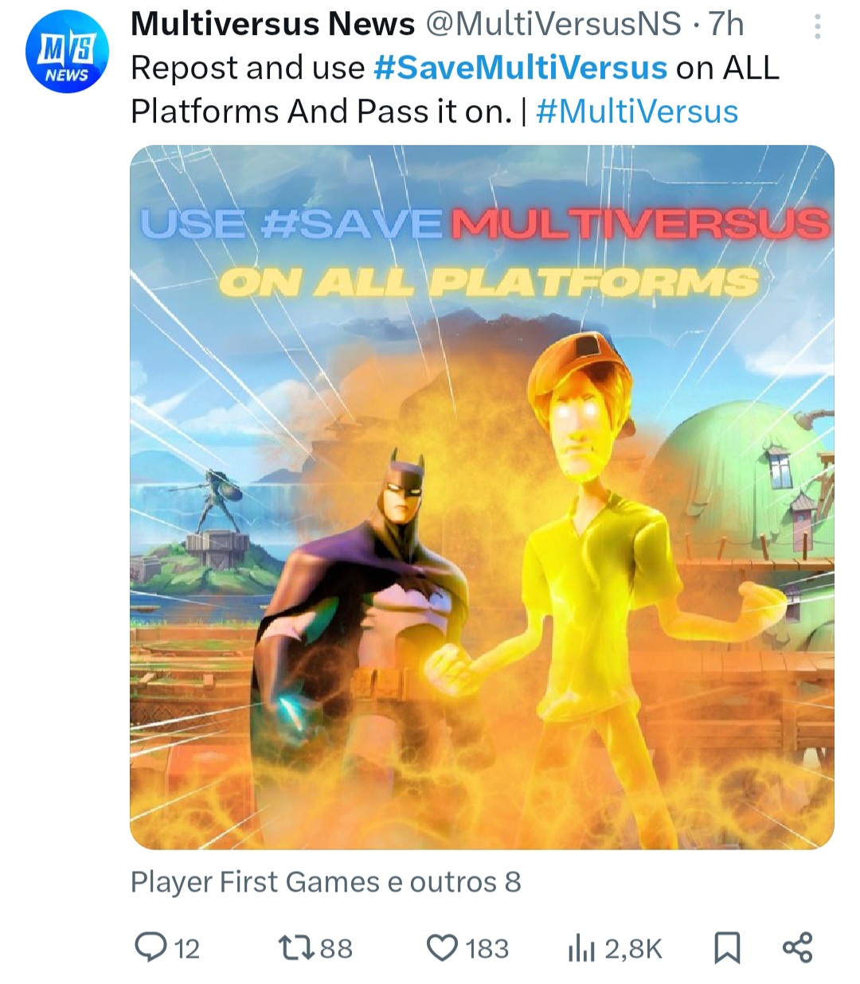
Task: Click the #MultiVersus hashtag link
Action: coord(638,111)
